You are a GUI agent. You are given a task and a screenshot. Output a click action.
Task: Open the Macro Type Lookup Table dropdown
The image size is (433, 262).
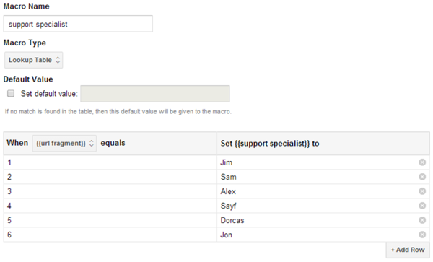click(34, 60)
